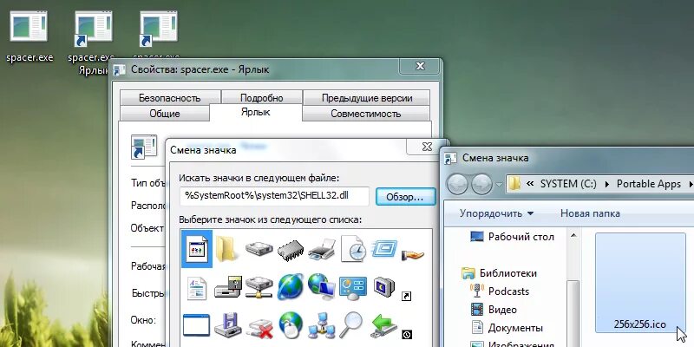Choose the magnifying glass search icon
This screenshot has height=347, width=694.
[x=351, y=324]
